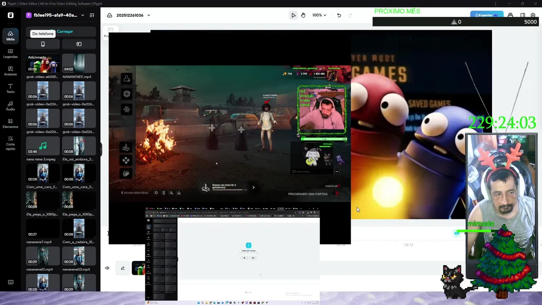The width and height of the screenshot is (542, 305).
Task: Open keyboard shortcuts icon at sidebar bottom
Action: 11,282
